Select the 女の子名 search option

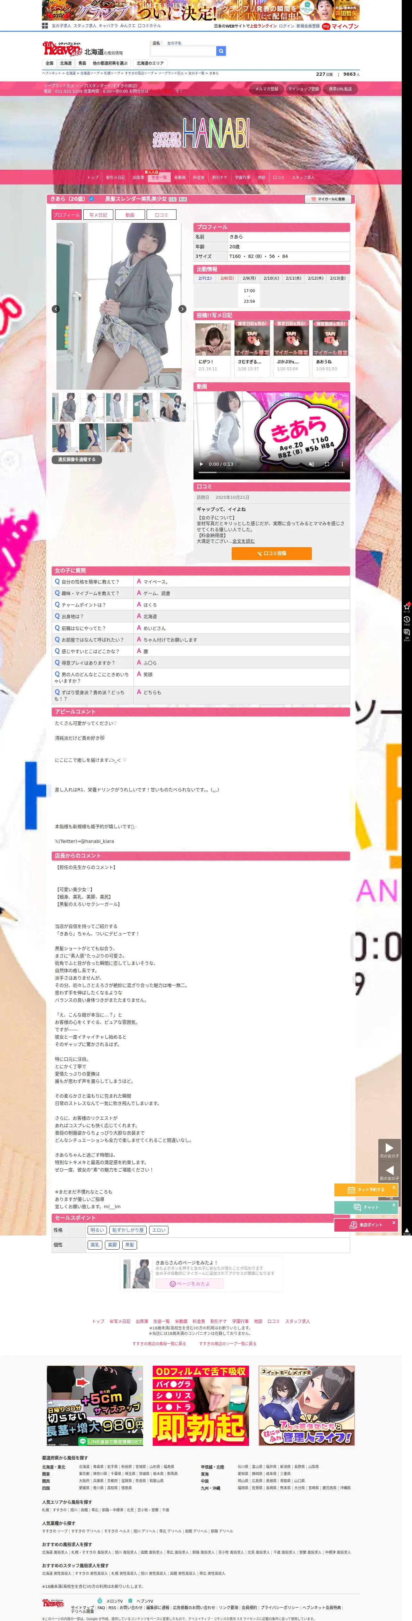point(174,43)
